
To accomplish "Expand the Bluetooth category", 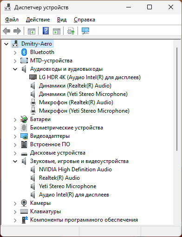I will (x=15, y=53).
